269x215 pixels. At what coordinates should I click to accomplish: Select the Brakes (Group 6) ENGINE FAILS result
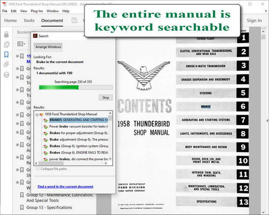79,153
